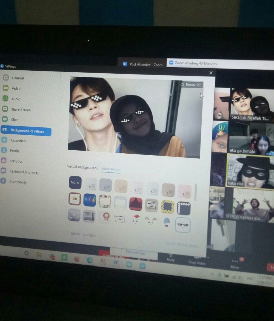Apply the red award ribbon filter

tap(104, 217)
